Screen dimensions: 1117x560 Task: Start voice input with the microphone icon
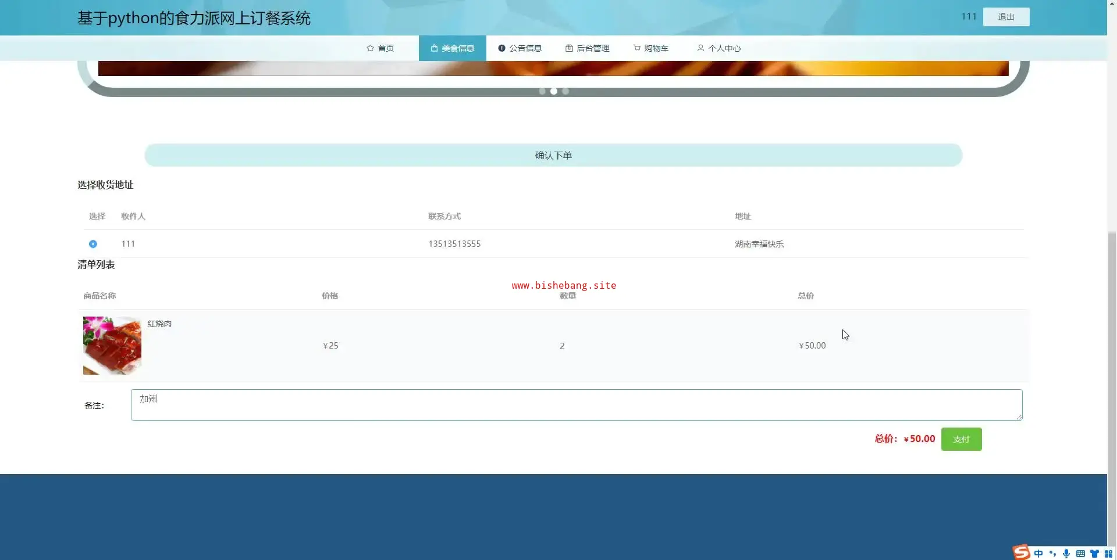[x=1066, y=554]
